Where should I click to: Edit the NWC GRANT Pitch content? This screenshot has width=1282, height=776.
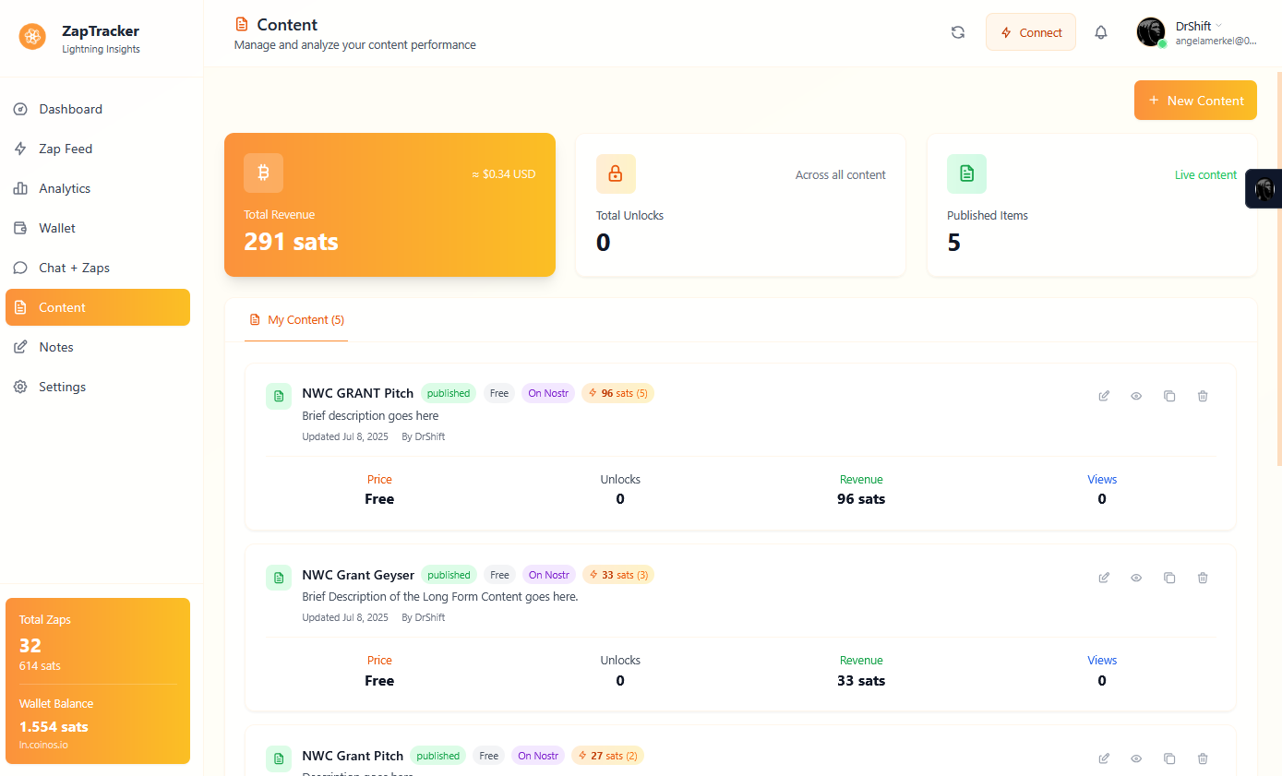click(x=1103, y=395)
